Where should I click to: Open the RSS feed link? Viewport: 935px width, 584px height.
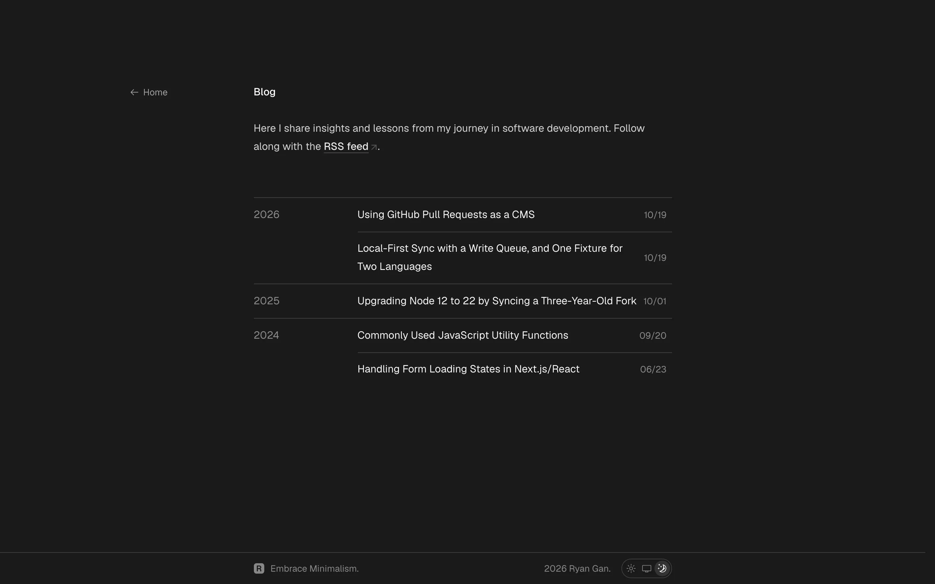coord(346,146)
